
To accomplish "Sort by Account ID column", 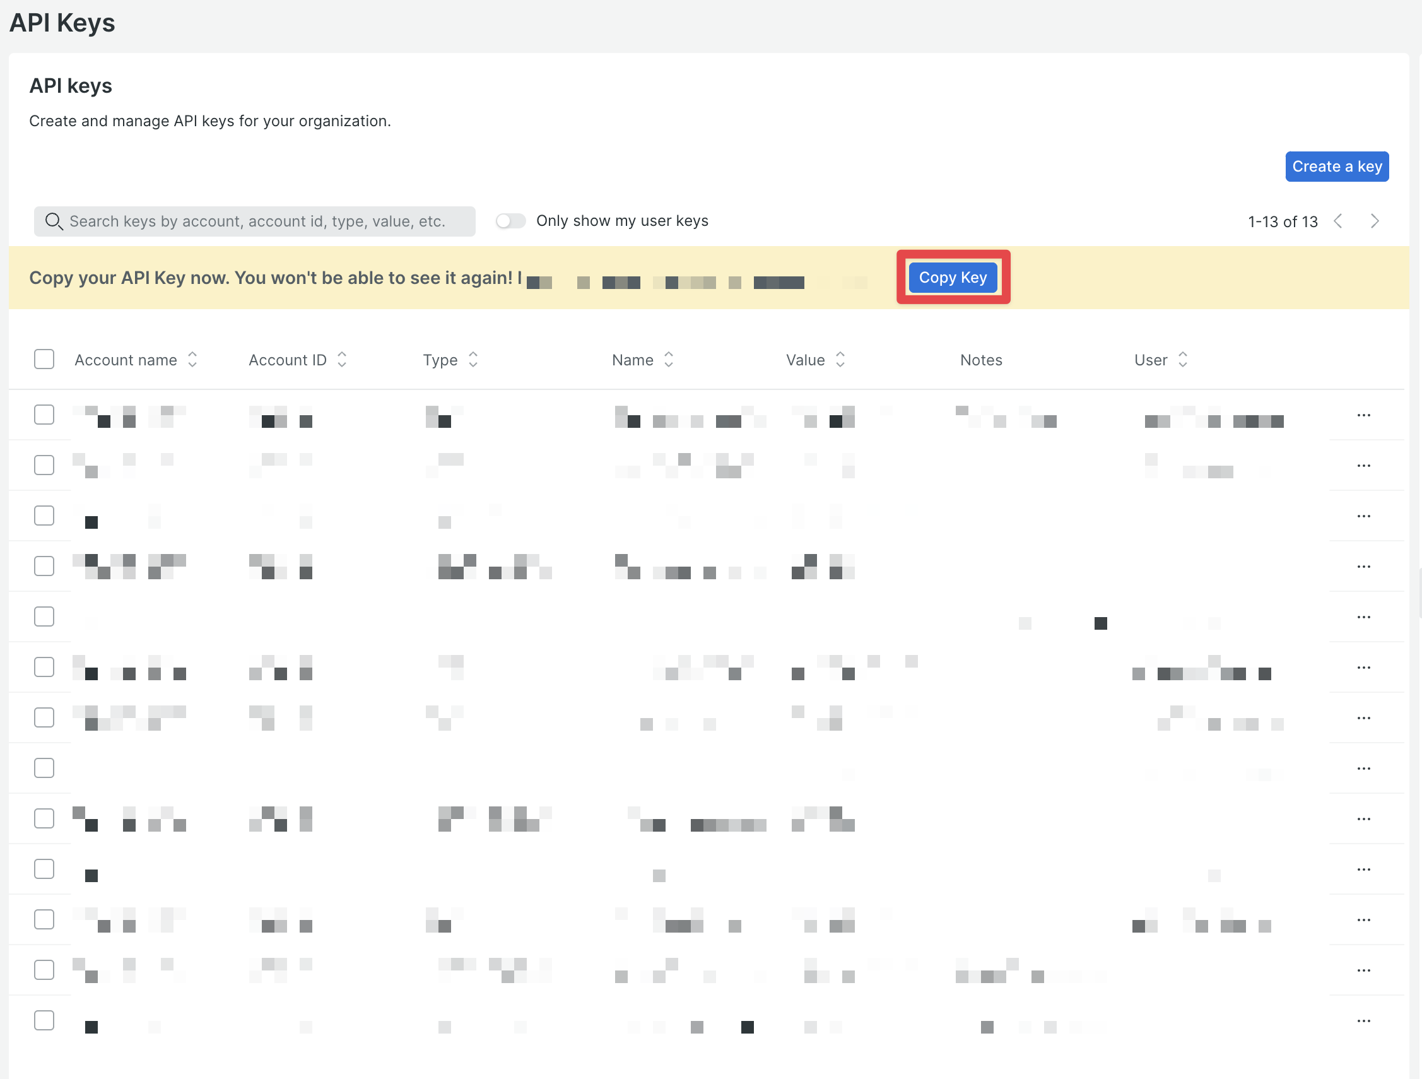I will tap(342, 360).
